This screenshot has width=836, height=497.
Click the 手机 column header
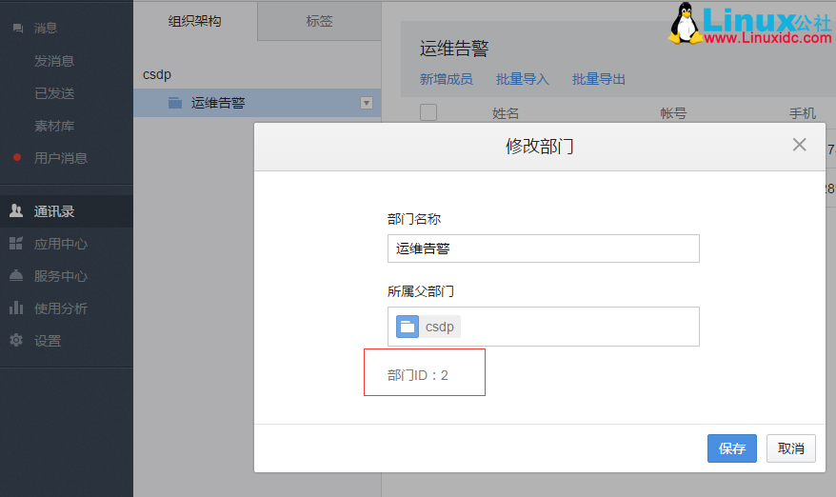tap(803, 113)
